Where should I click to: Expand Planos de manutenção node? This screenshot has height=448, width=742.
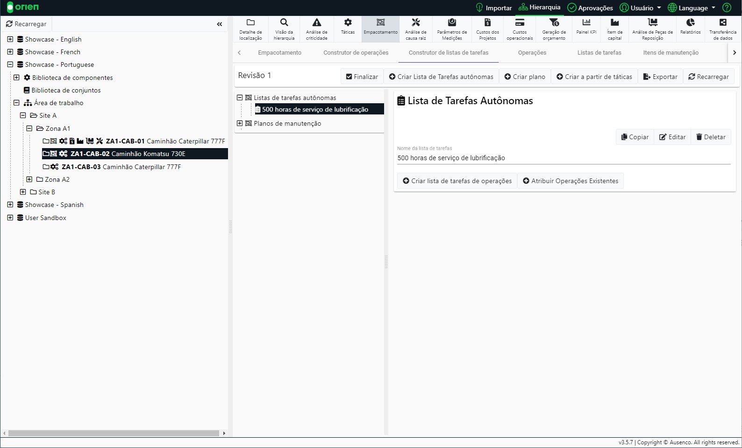click(240, 123)
